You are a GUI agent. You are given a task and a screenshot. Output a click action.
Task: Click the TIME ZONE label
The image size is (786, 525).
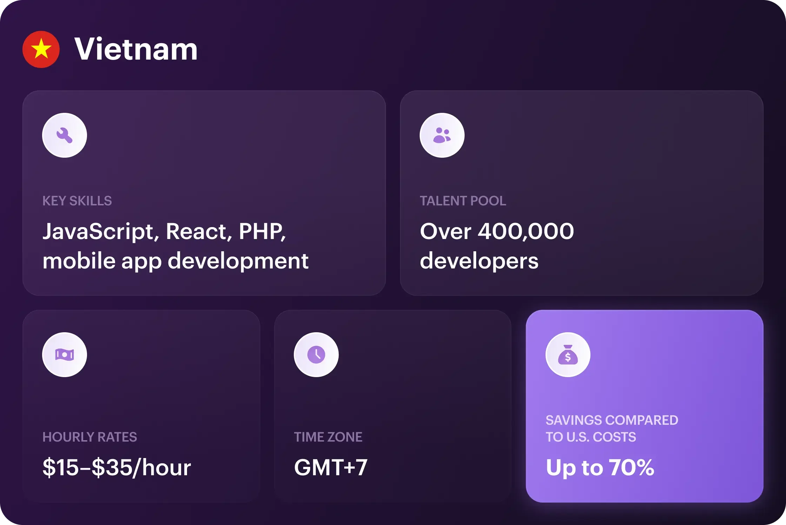328,437
